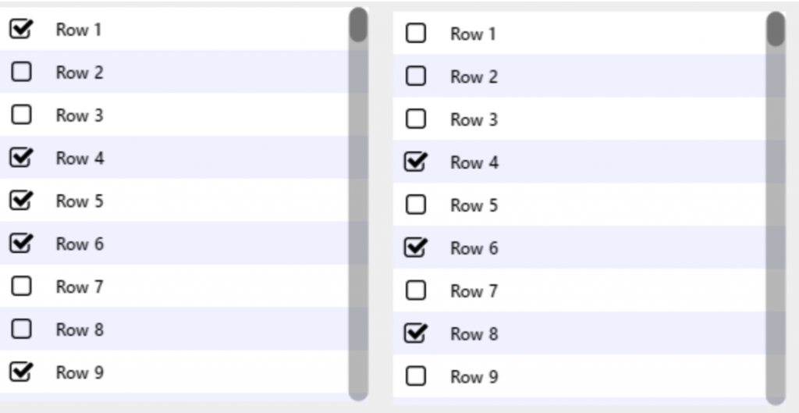Tick Row 3 checkbox in left list

(x=21, y=116)
